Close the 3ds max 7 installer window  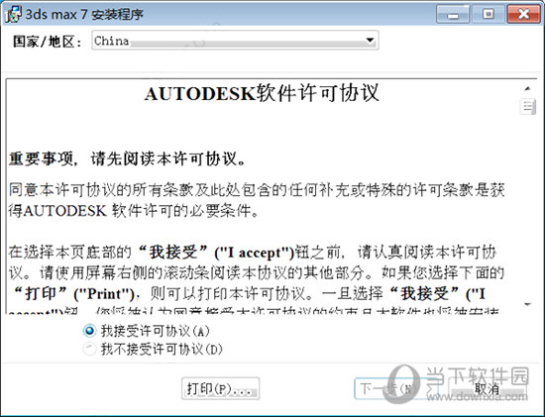pyautogui.click(x=524, y=14)
